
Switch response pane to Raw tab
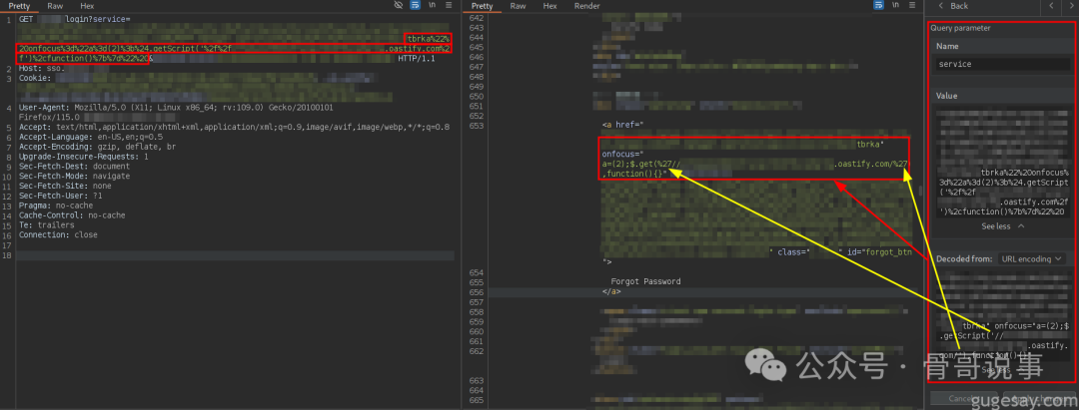[518, 6]
